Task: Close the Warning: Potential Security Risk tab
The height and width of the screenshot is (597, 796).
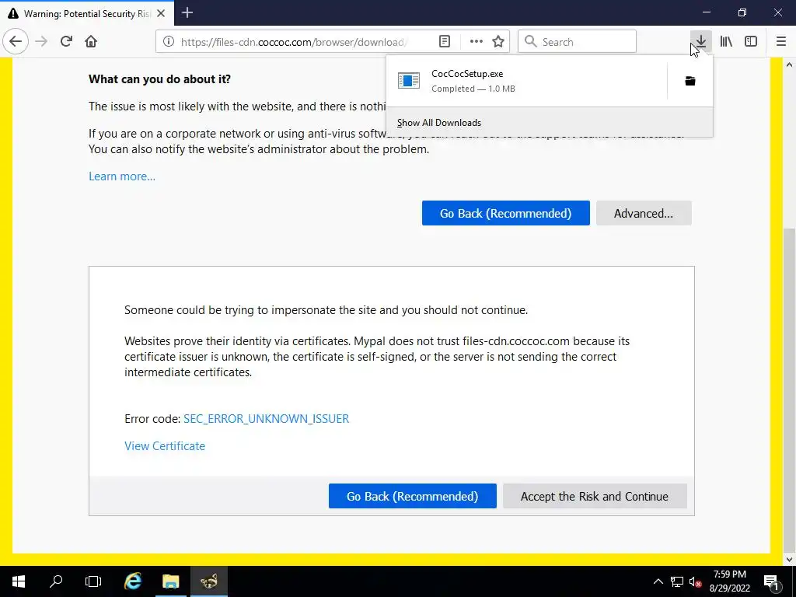Action: click(x=161, y=13)
